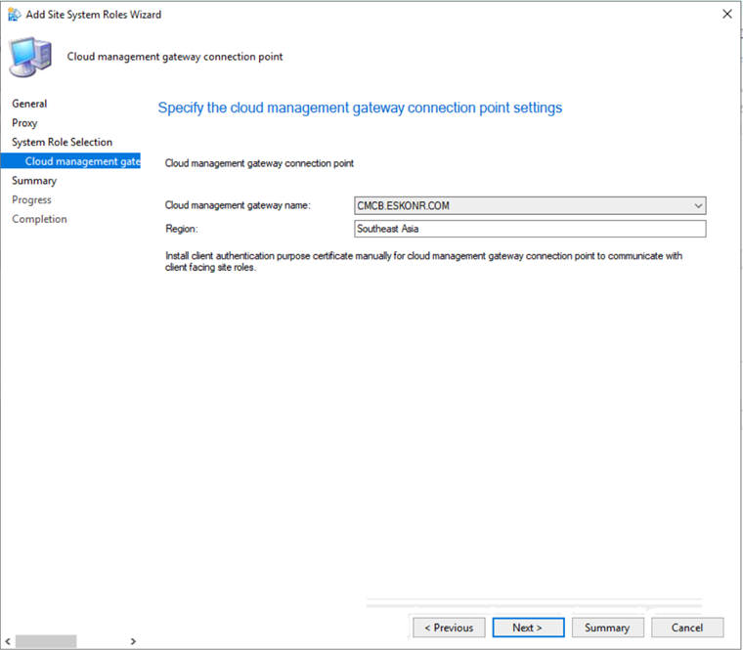Image resolution: width=743 pixels, height=650 pixels.
Task: Click the Summary button beside Next
Action: 608,628
